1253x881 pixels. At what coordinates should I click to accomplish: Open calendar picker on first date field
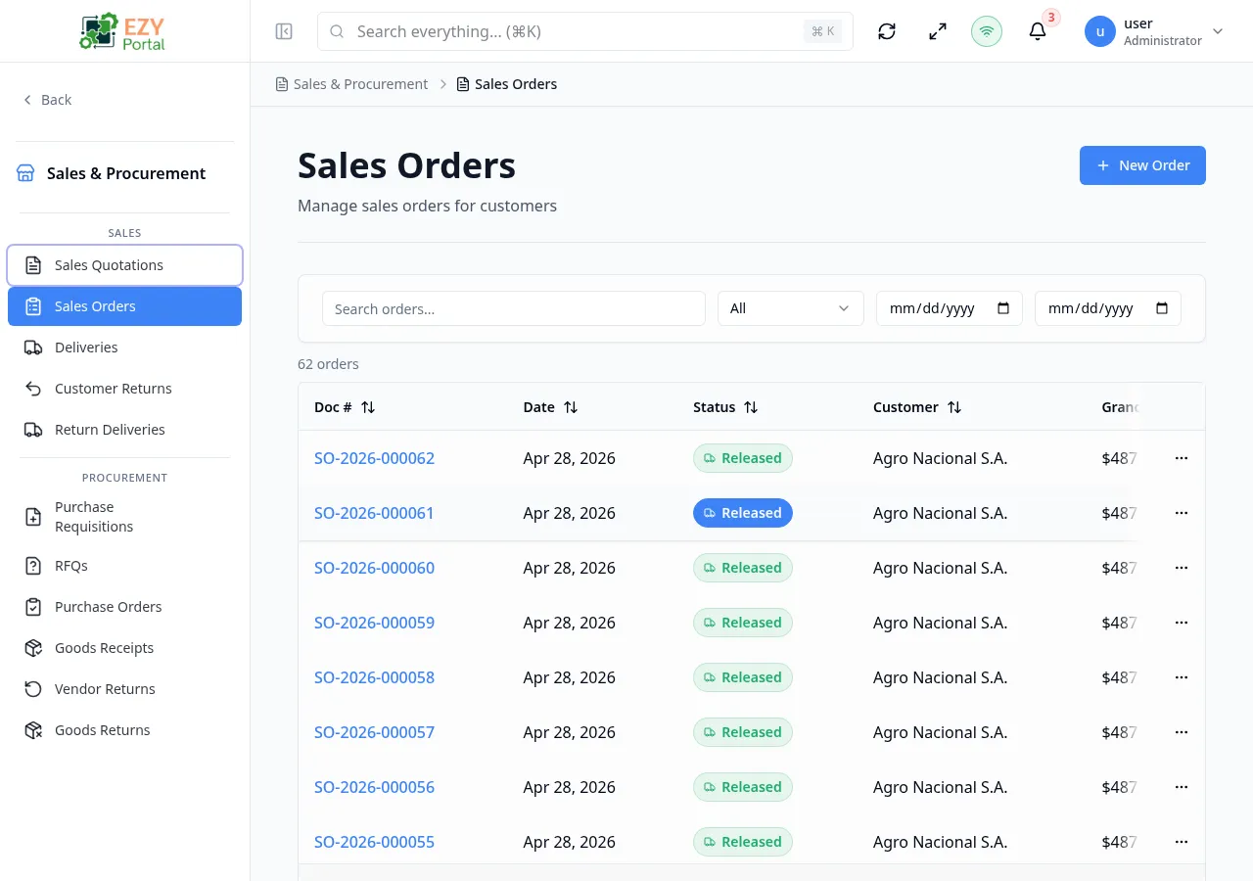[1003, 308]
